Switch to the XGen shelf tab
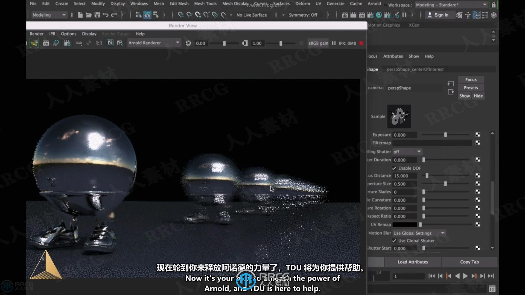525x295 pixels. [414, 25]
